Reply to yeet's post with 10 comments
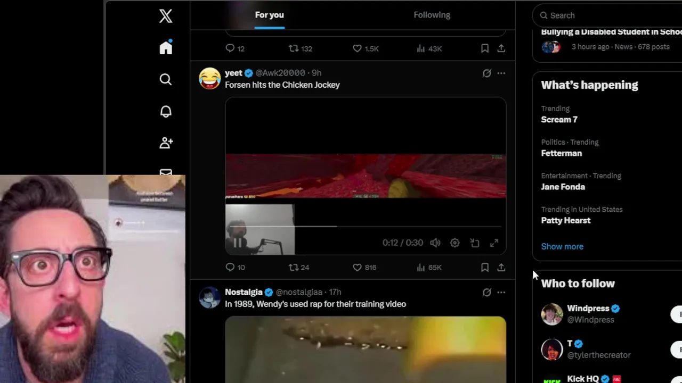This screenshot has width=682, height=383. click(235, 268)
